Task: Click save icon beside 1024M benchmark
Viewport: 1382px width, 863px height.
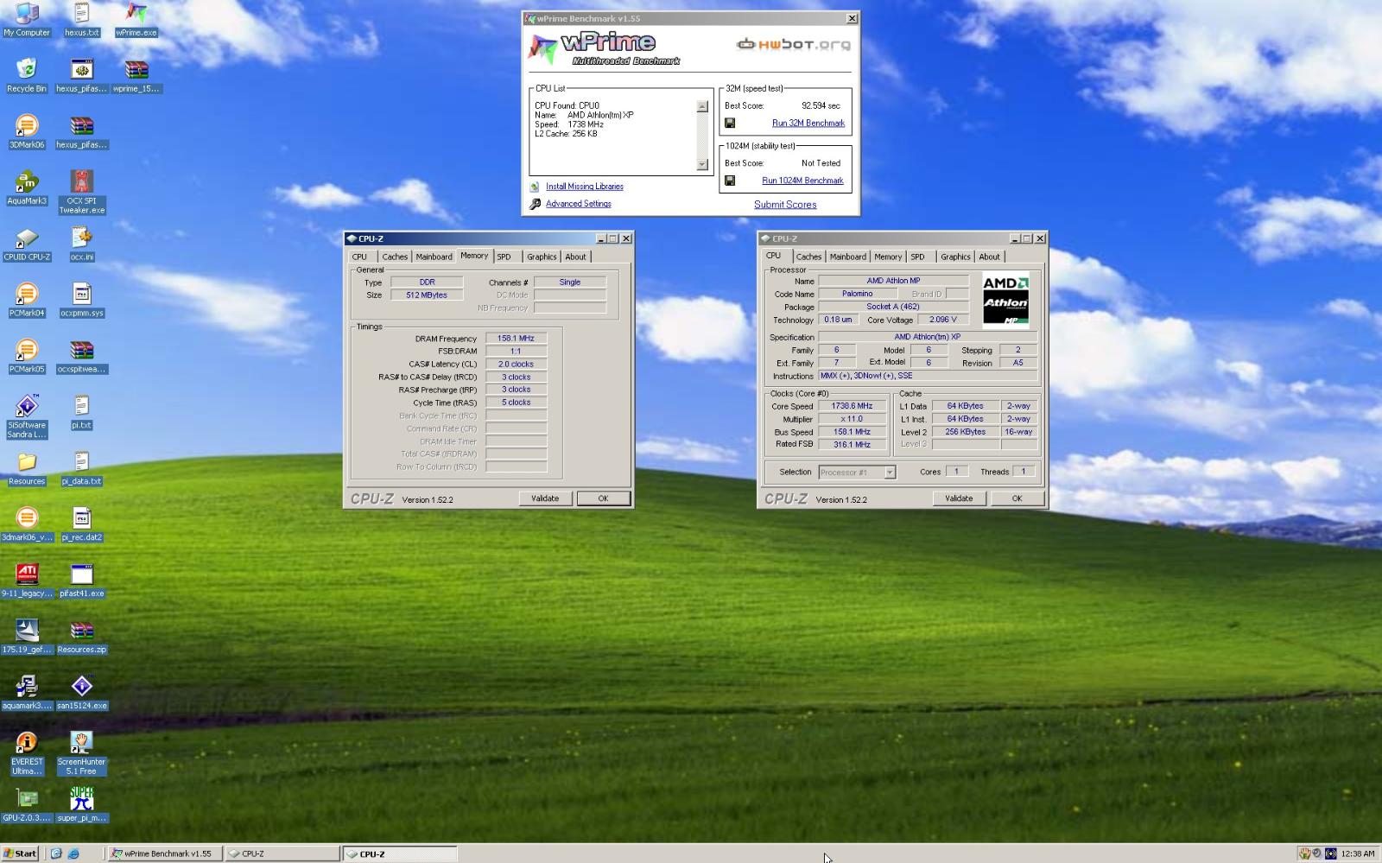Action: pos(730,181)
